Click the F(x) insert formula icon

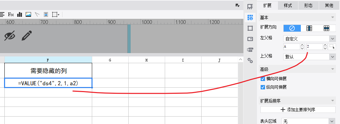coord(11,15)
